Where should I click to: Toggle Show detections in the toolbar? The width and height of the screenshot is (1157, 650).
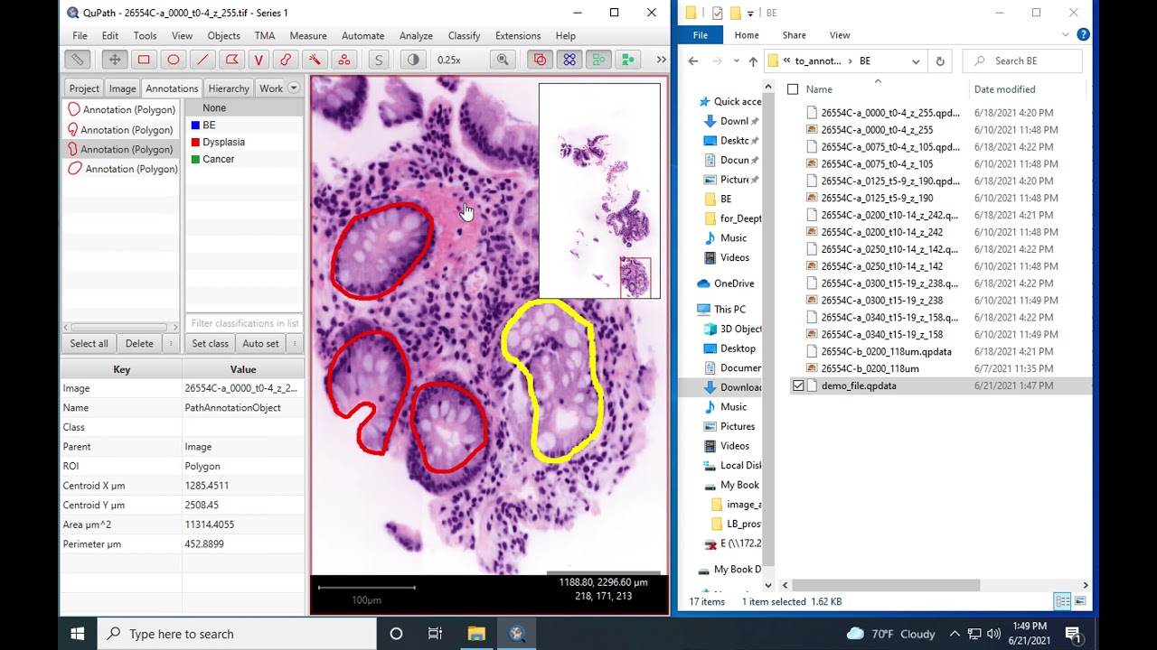598,60
